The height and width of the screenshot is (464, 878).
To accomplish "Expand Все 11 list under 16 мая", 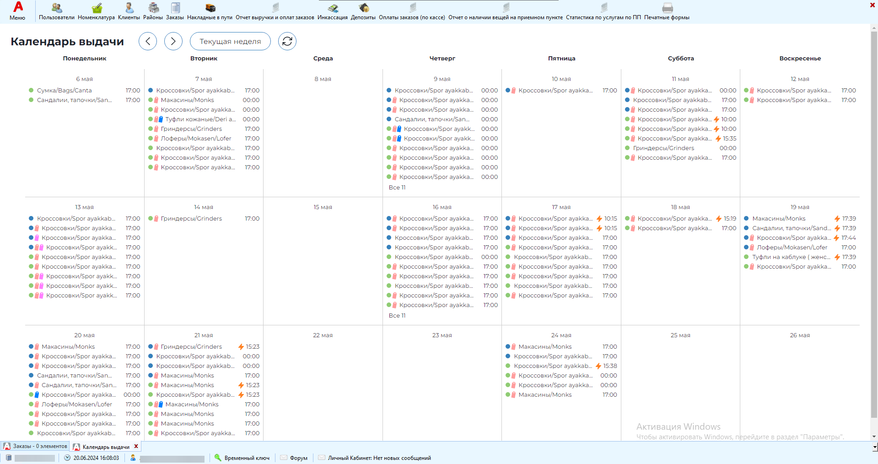I will (x=397, y=316).
